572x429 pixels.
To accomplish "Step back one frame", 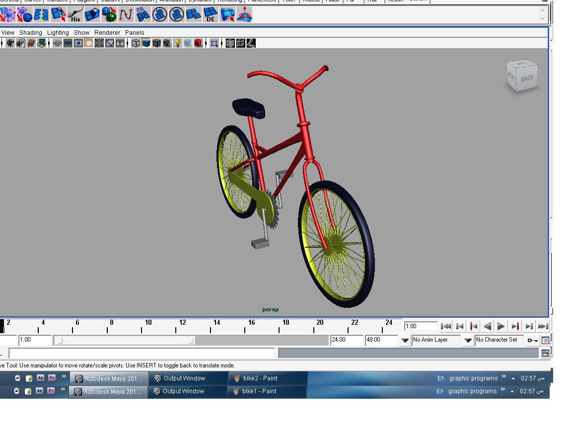I will tap(460, 326).
